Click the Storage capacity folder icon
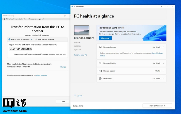Screen dimensions: 181x114 100,71
